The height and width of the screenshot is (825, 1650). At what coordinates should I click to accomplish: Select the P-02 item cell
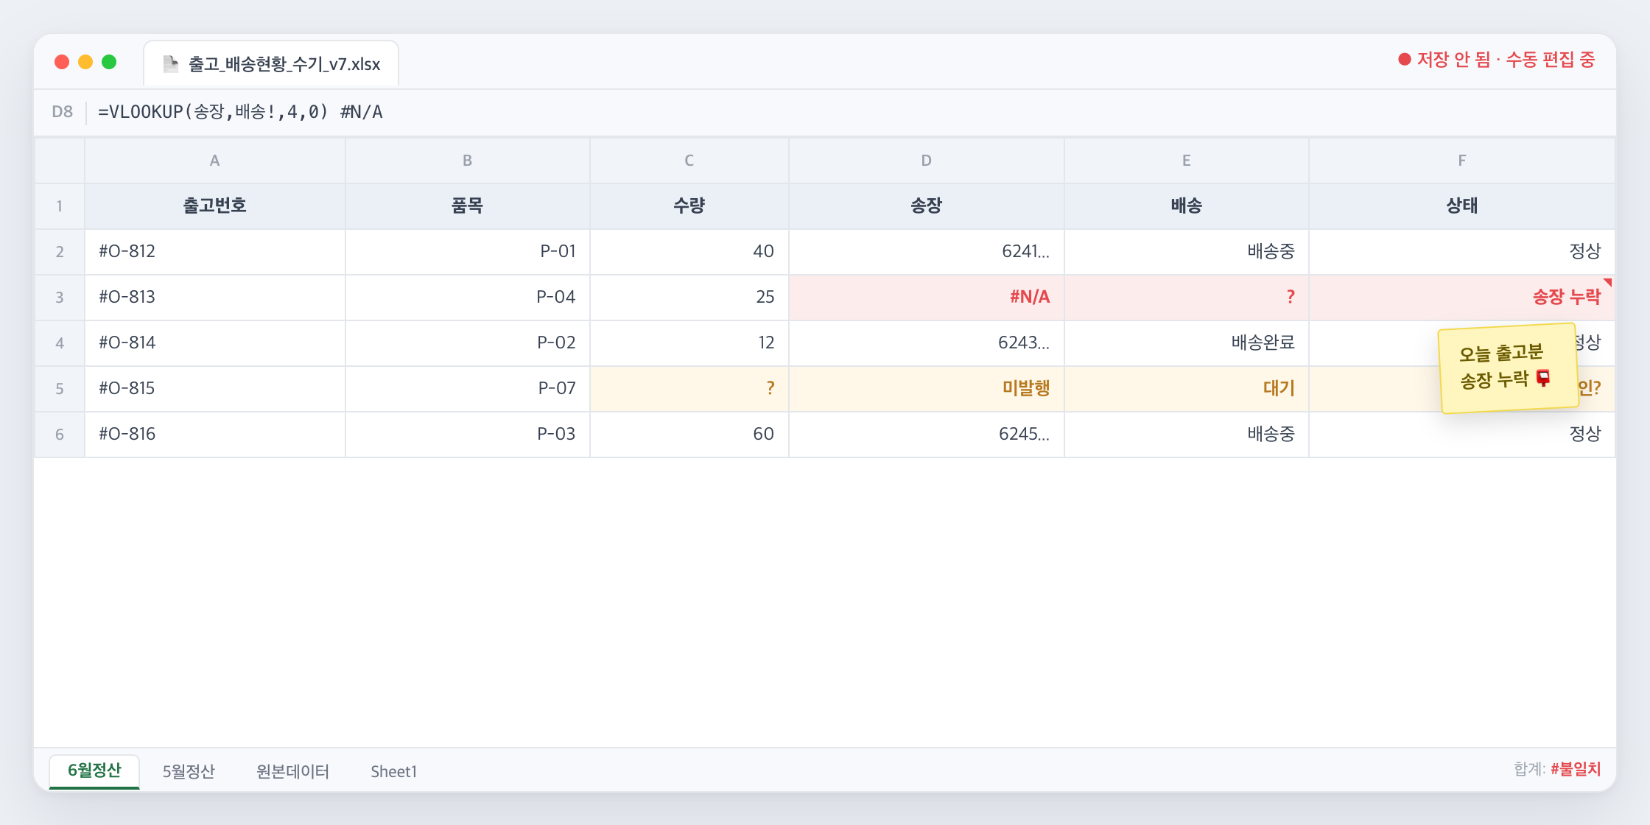[x=467, y=343]
